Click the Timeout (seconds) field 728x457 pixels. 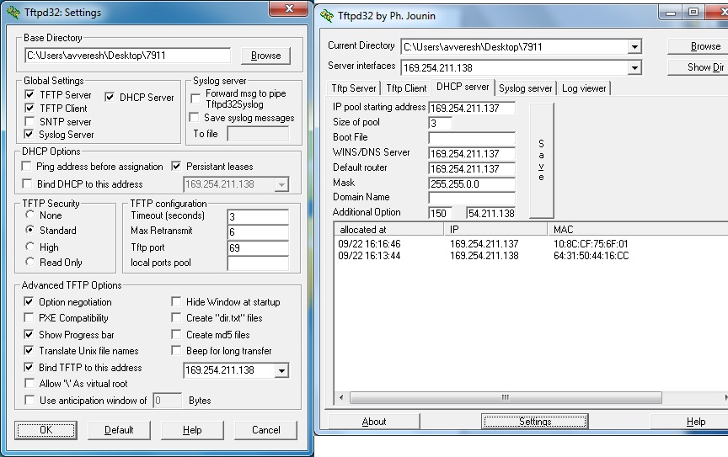(258, 216)
